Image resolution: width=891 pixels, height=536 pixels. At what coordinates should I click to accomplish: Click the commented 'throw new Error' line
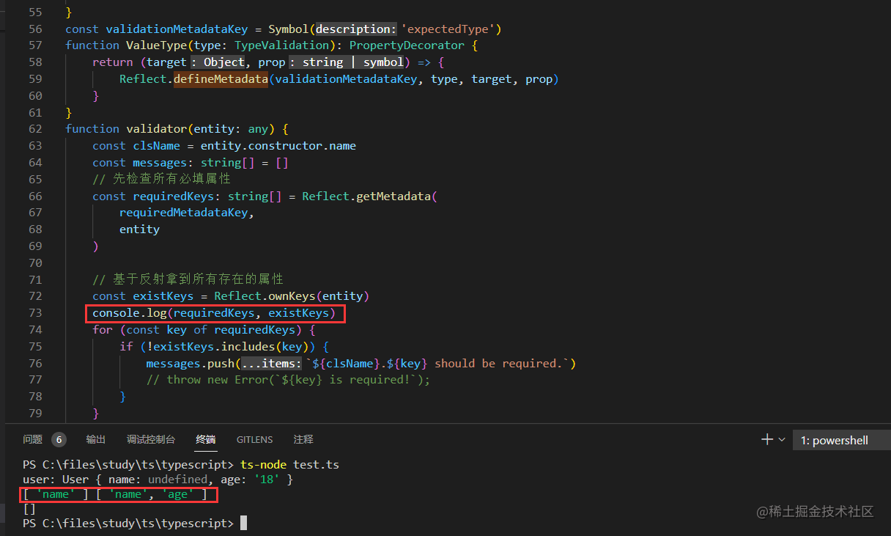click(288, 380)
